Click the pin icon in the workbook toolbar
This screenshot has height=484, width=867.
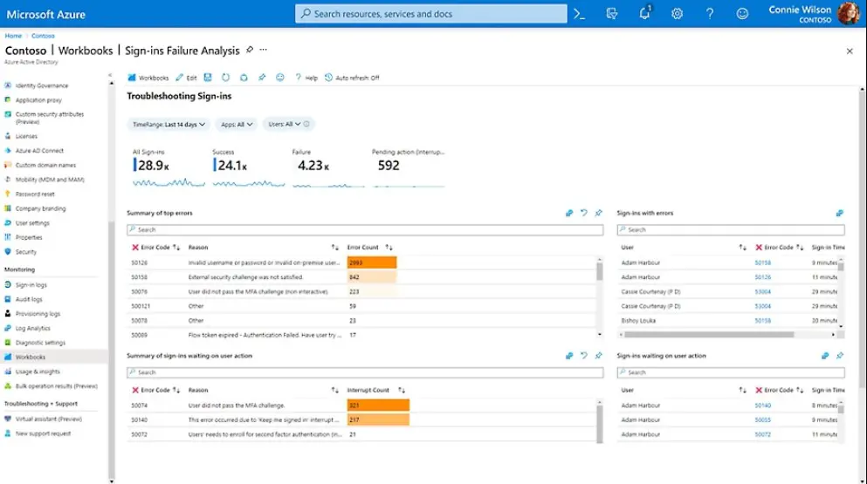point(262,78)
